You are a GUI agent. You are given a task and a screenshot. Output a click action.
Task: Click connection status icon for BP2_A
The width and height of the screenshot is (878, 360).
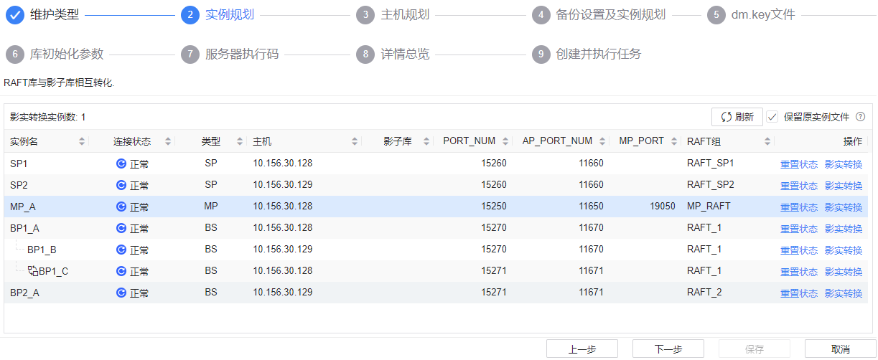point(121,293)
